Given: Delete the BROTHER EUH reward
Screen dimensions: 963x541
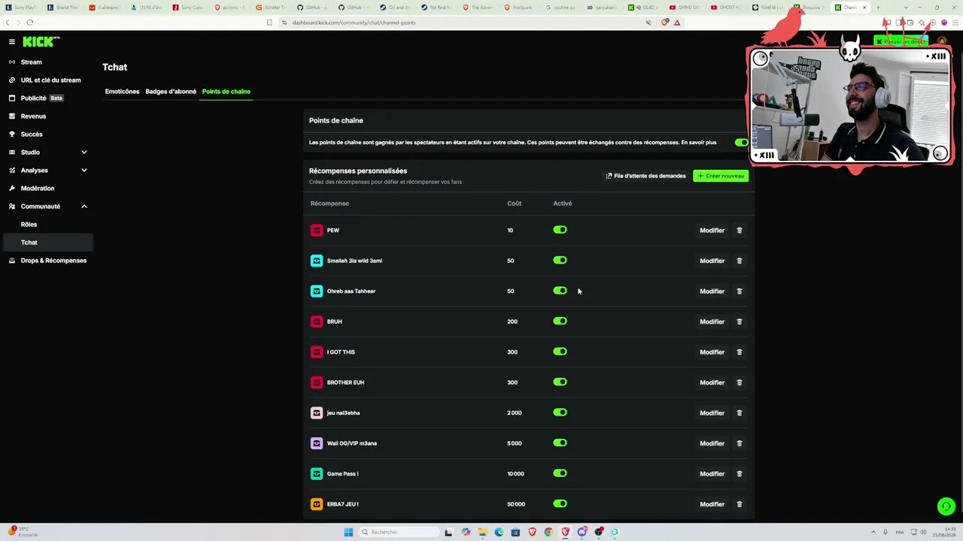Looking at the screenshot, I should point(739,382).
